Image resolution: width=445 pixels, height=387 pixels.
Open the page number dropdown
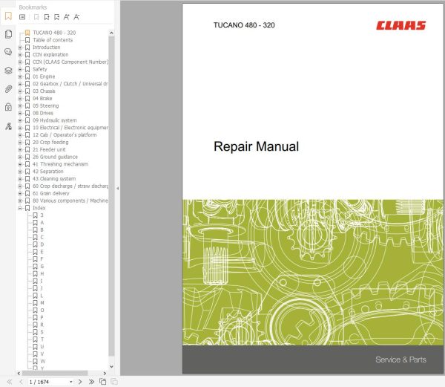[x=71, y=382]
